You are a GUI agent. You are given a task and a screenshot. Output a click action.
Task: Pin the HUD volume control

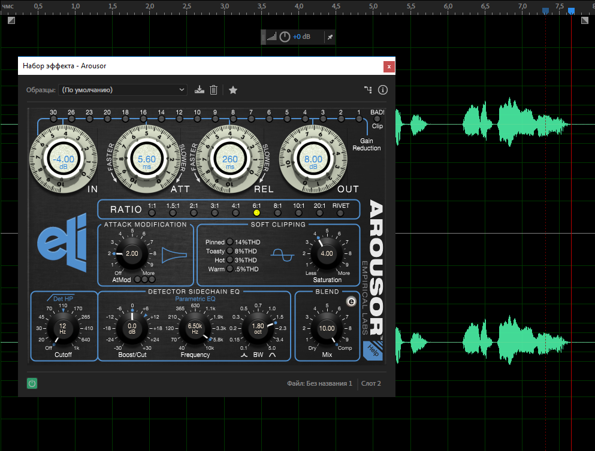(330, 37)
